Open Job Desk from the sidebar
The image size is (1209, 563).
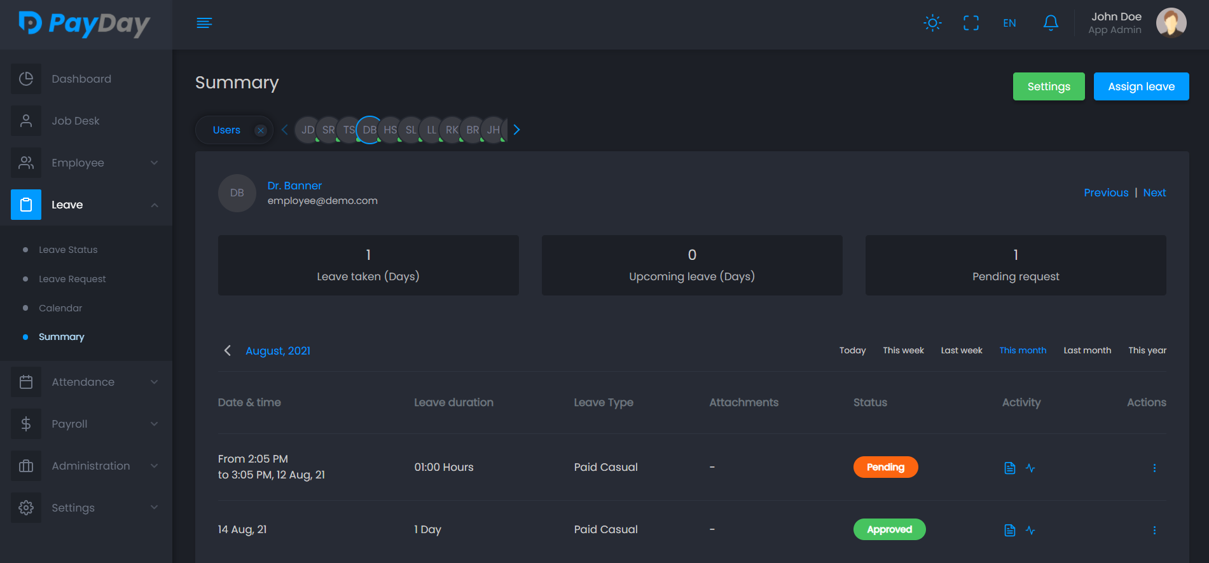pyautogui.click(x=75, y=121)
